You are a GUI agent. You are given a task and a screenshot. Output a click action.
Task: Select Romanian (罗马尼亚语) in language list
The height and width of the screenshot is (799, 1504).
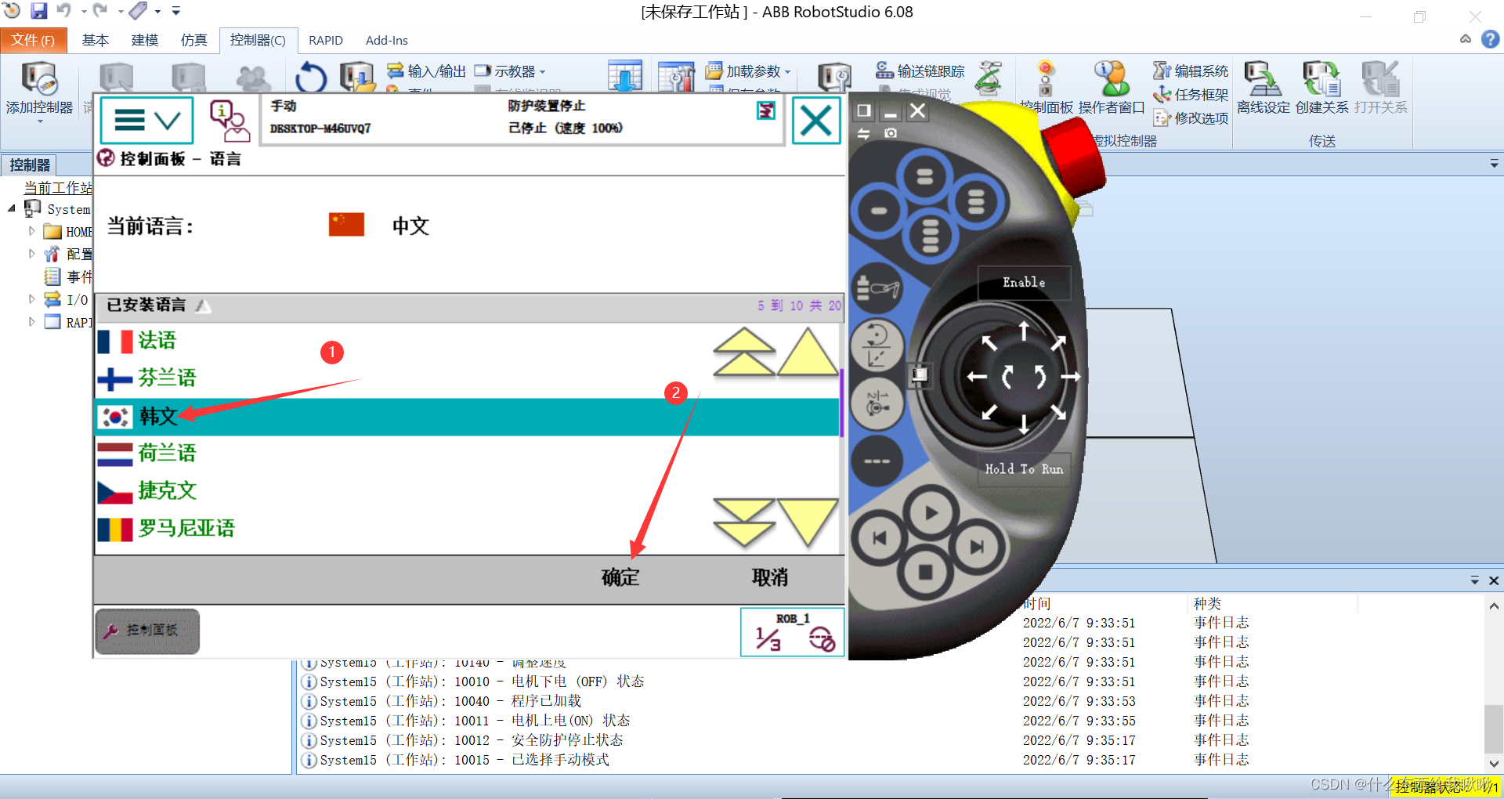[x=467, y=529]
